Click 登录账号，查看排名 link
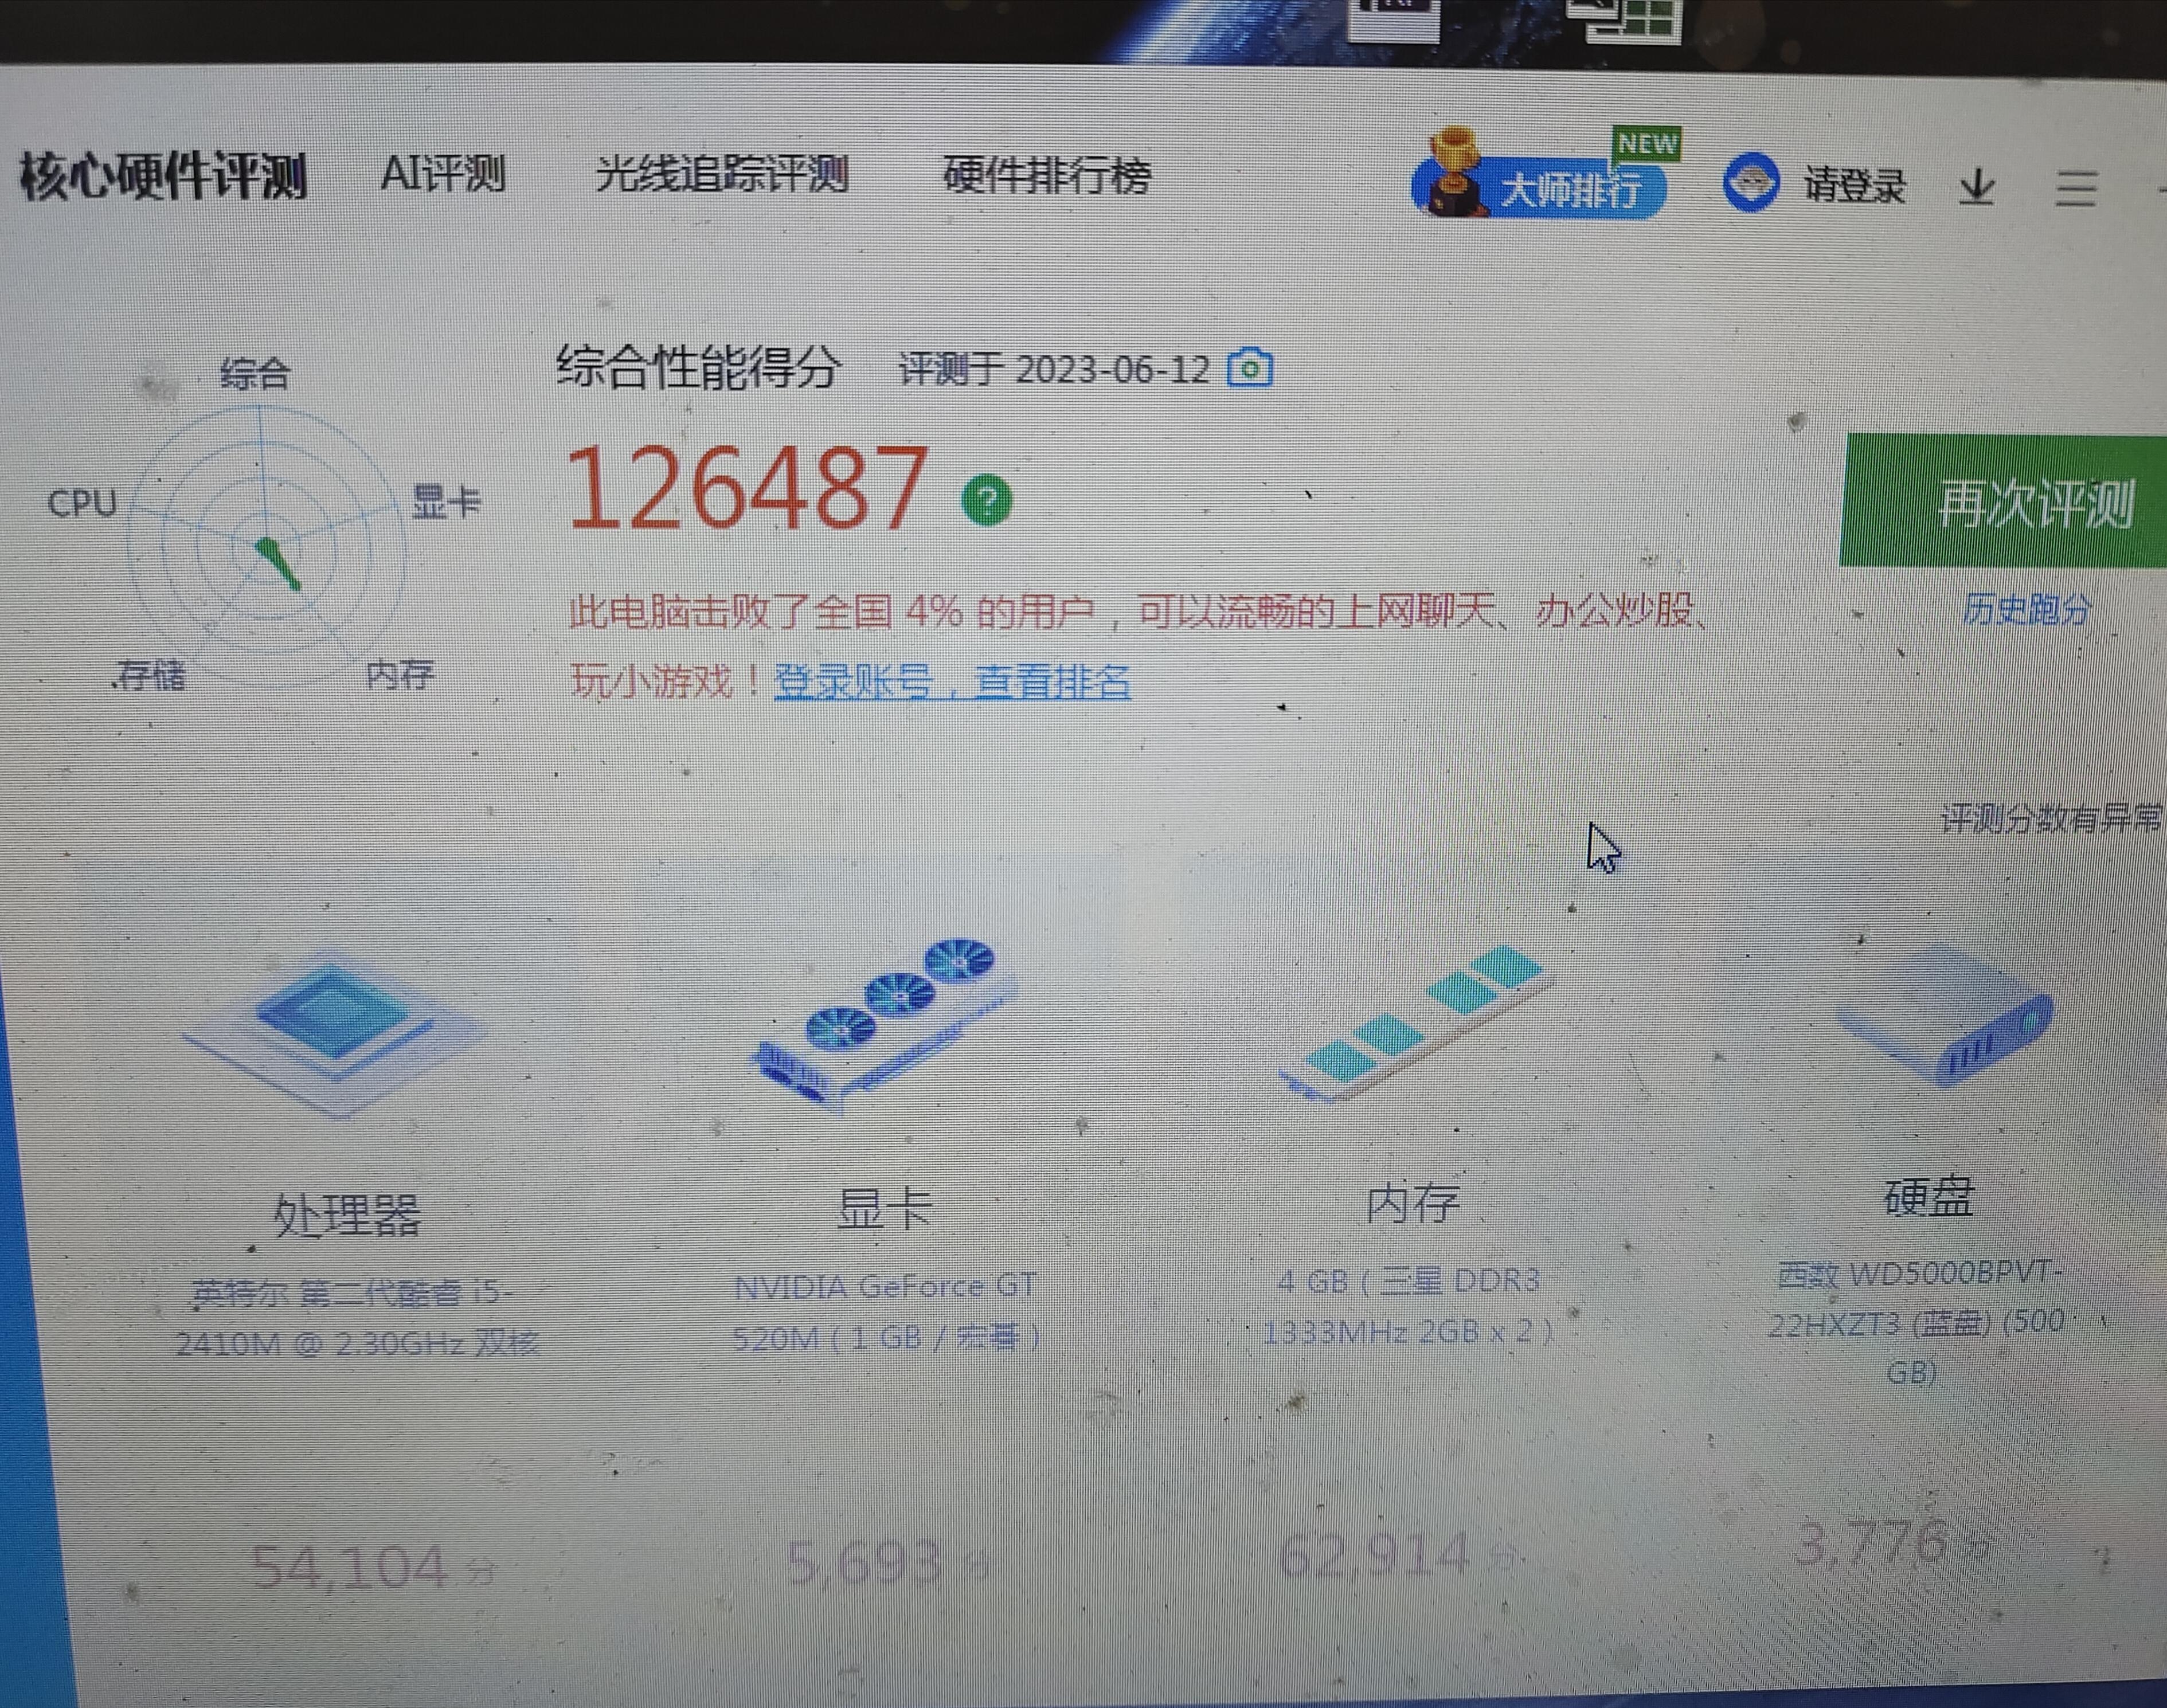Viewport: 2167px width, 1708px height. point(952,682)
